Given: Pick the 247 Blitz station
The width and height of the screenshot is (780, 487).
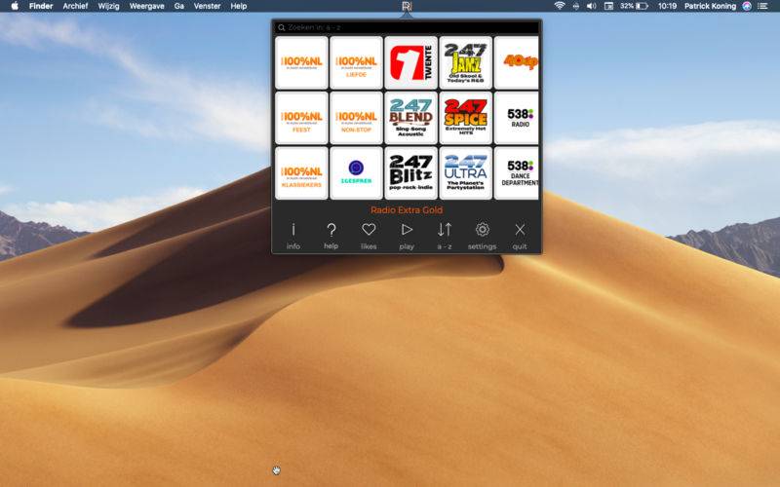Looking at the screenshot, I should click(x=410, y=173).
